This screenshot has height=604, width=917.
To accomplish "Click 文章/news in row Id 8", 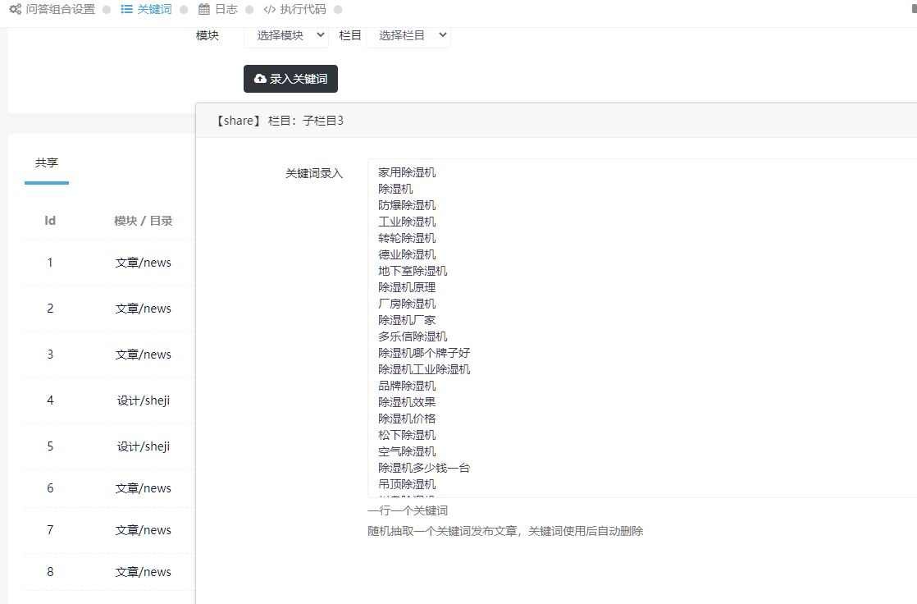I will click(x=144, y=572).
